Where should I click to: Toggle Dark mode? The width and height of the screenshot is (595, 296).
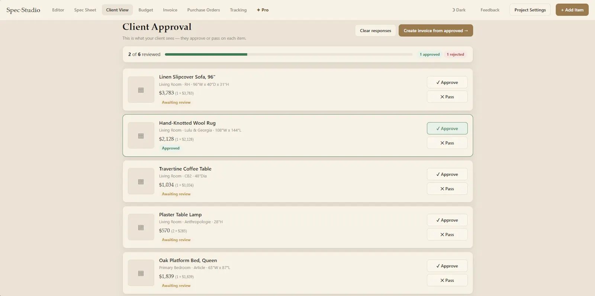459,10
